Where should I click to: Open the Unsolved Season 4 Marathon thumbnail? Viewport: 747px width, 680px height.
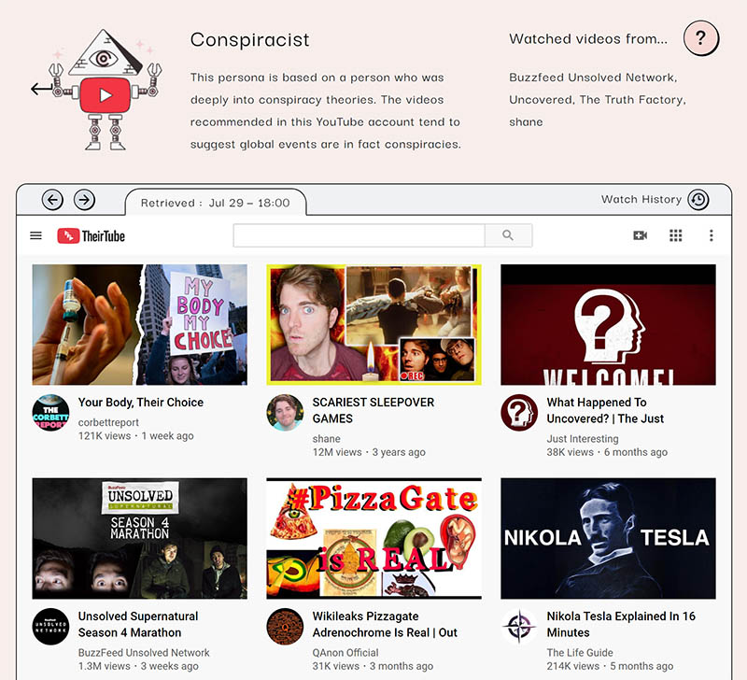pos(139,538)
